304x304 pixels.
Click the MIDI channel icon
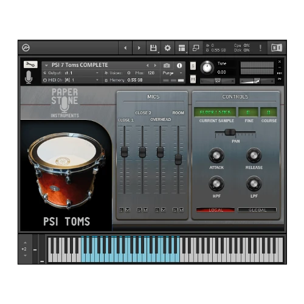(x=45, y=80)
